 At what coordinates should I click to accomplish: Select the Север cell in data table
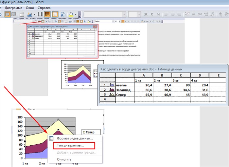point(125,94)
